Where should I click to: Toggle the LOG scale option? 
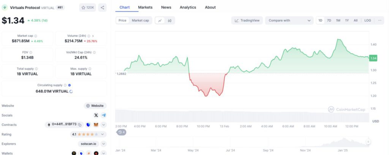click(368, 21)
